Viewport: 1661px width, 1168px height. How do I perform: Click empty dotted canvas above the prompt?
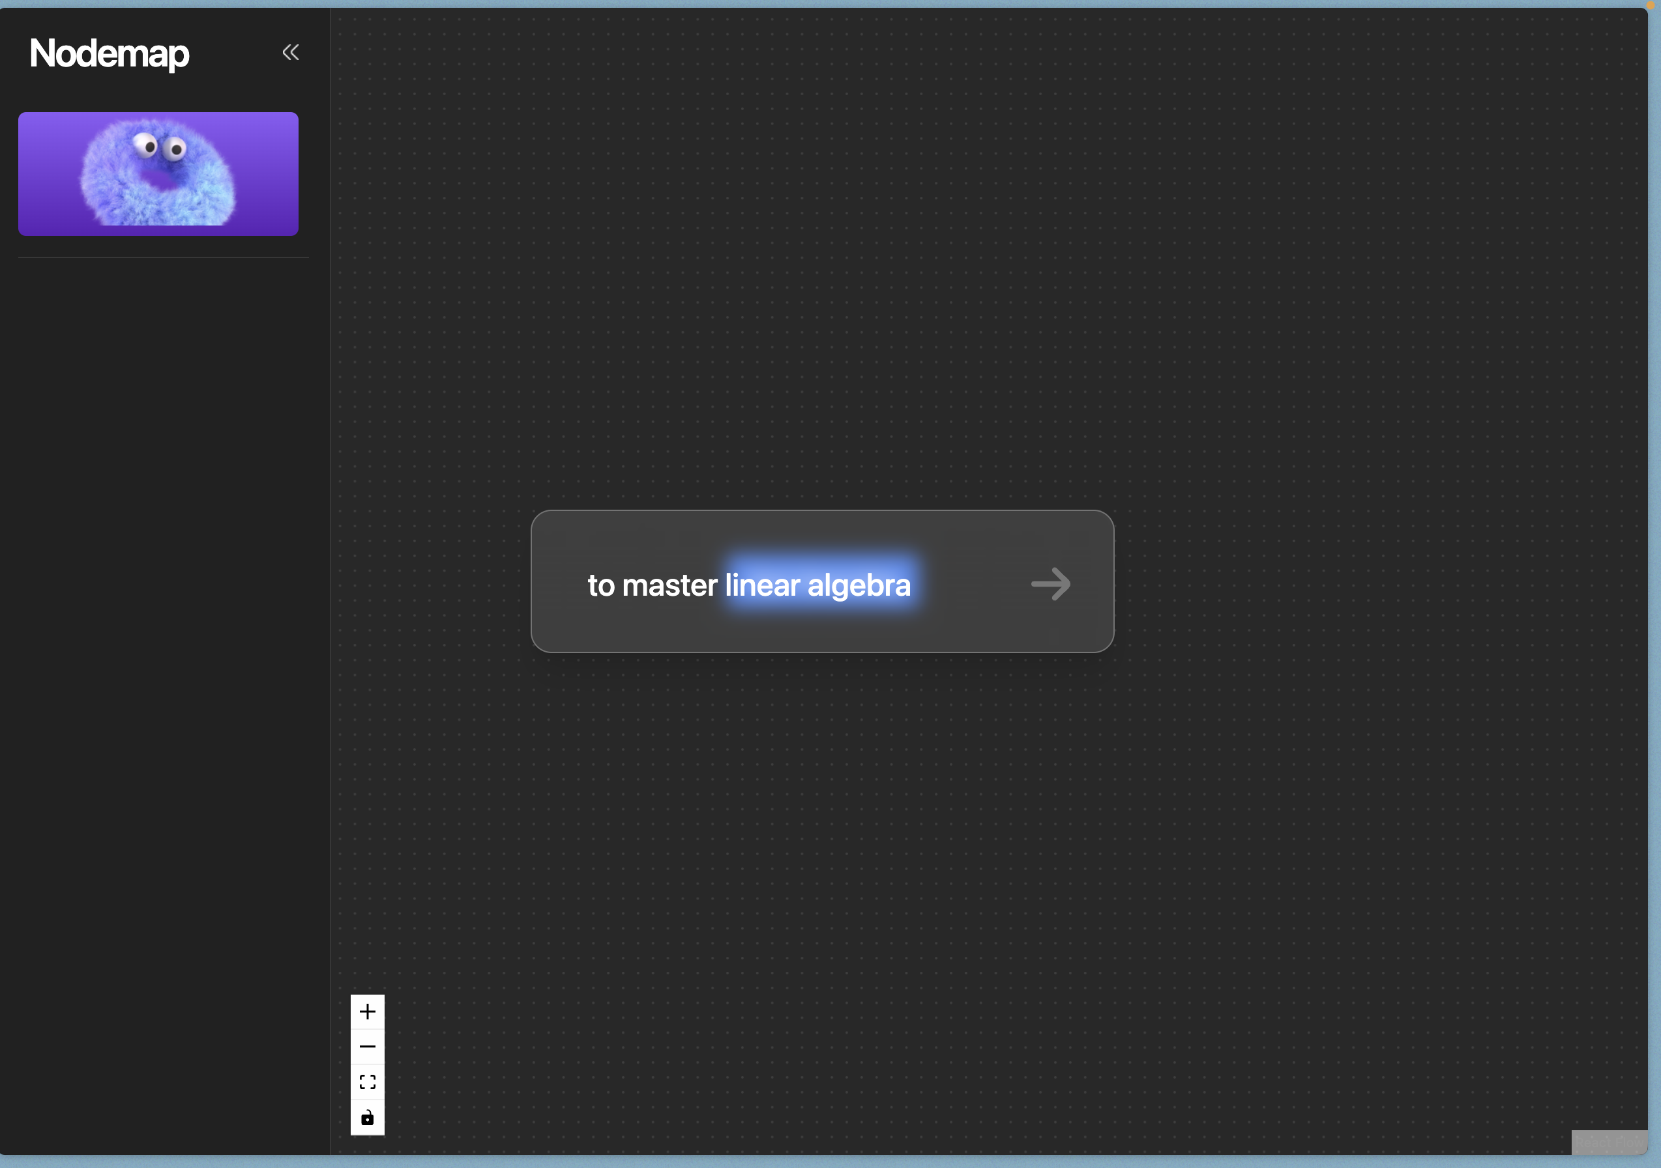click(x=821, y=289)
